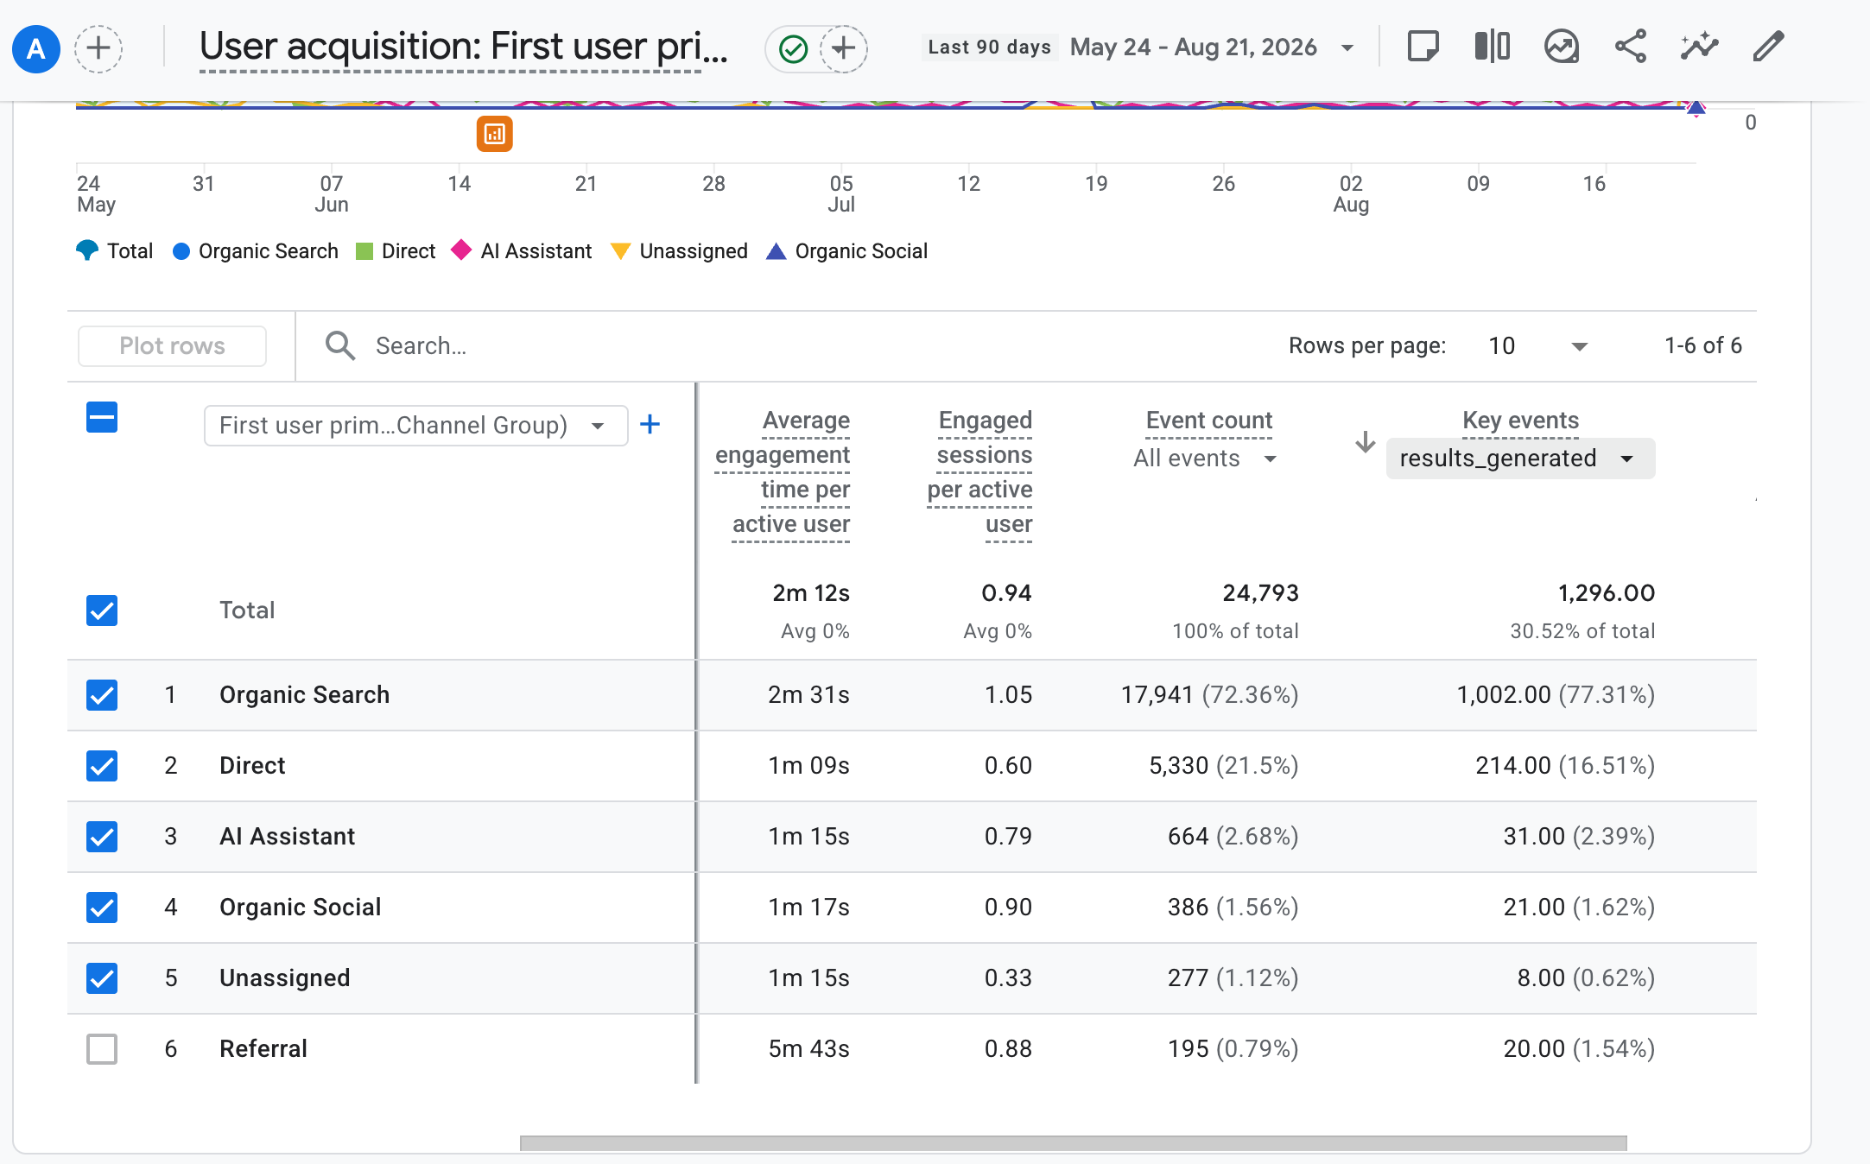Screen dimensions: 1870x1164
Task: Uncheck the Organic Search row checkbox
Action: coord(102,695)
